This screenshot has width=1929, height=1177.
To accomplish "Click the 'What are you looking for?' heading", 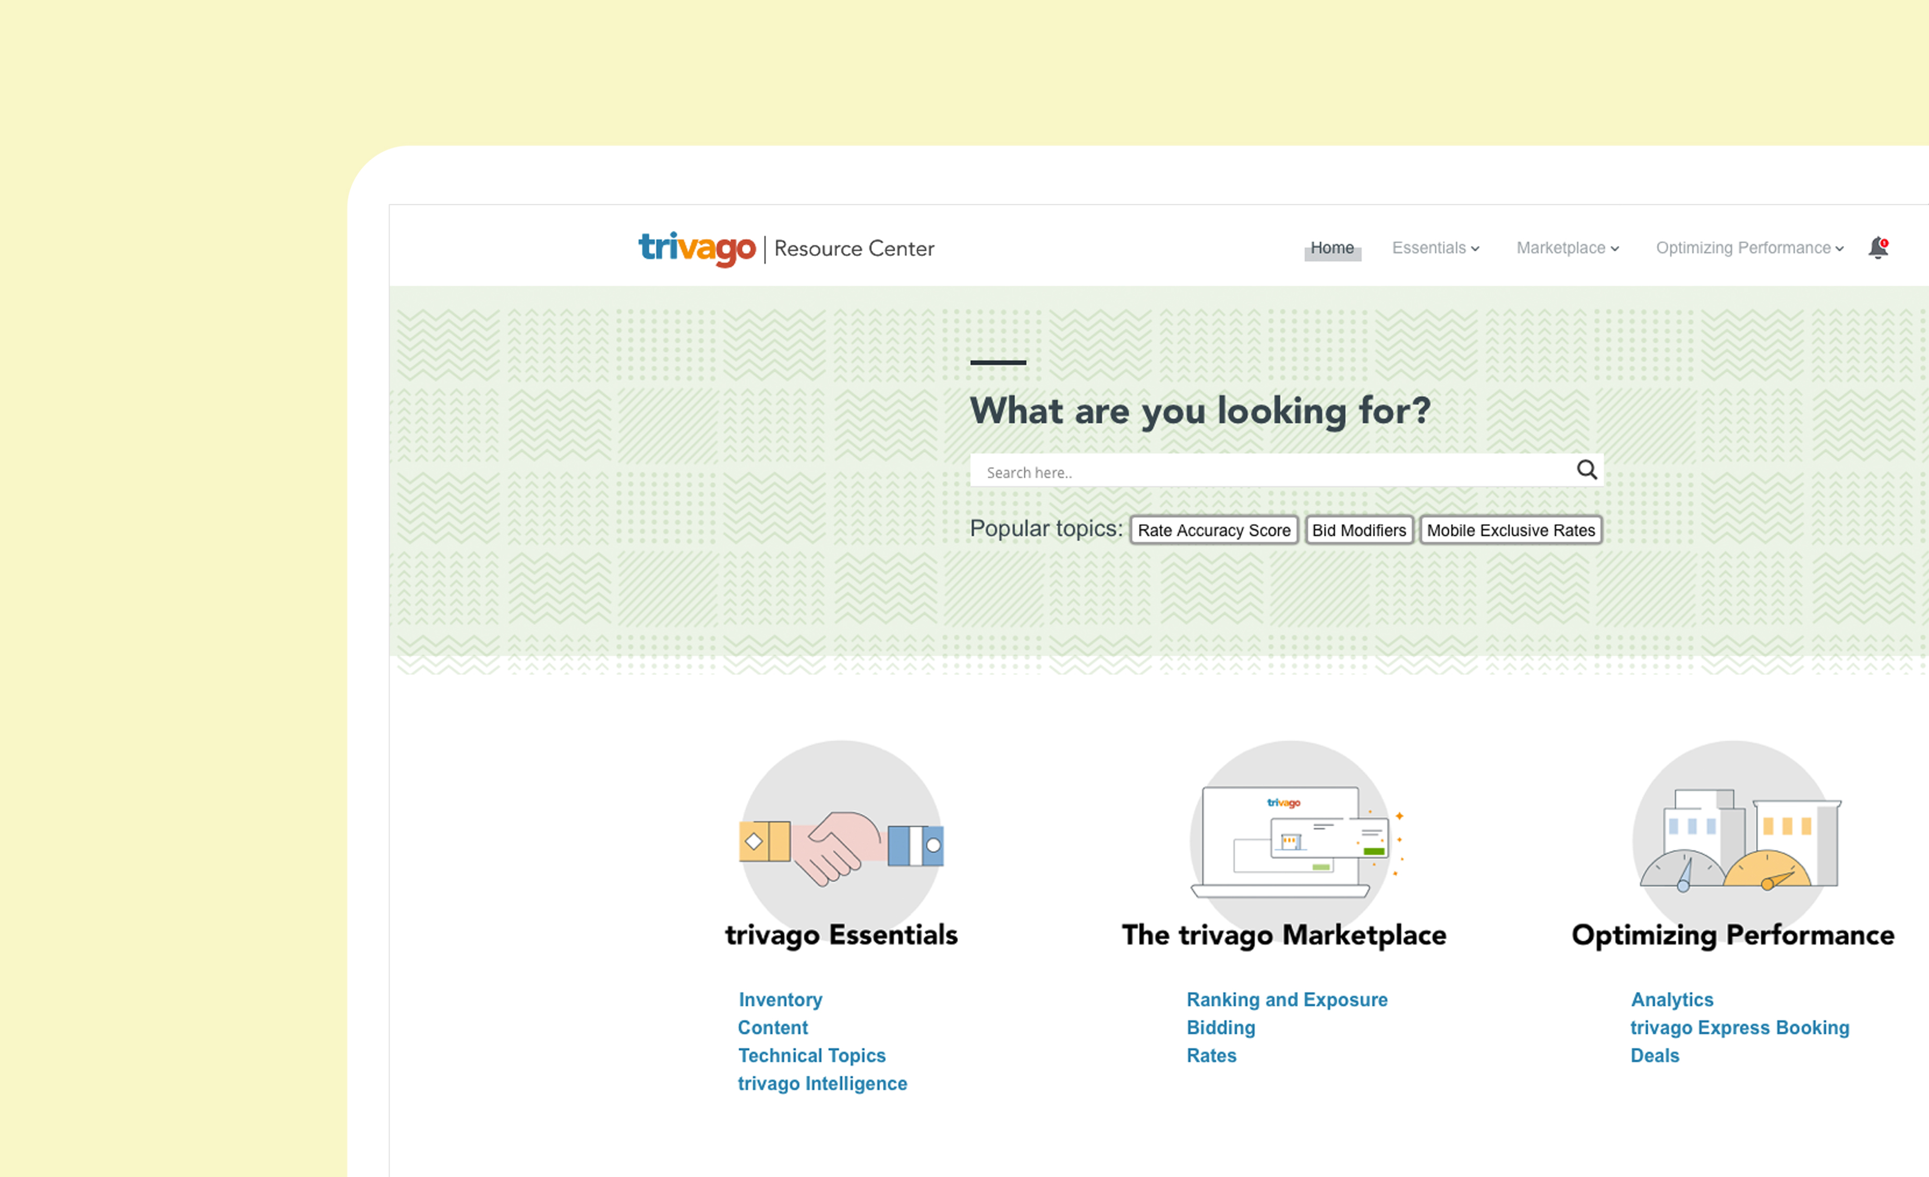I will [1200, 411].
